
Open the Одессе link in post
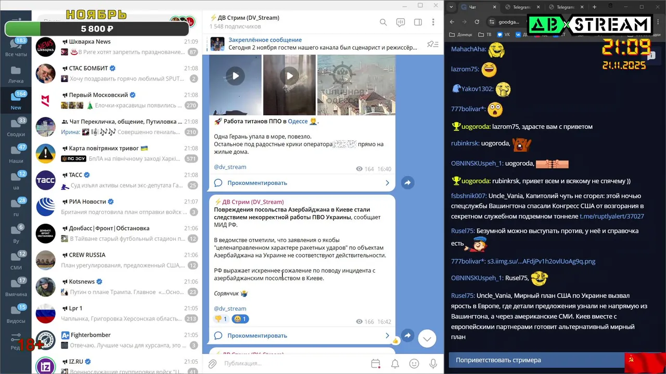pos(298,121)
